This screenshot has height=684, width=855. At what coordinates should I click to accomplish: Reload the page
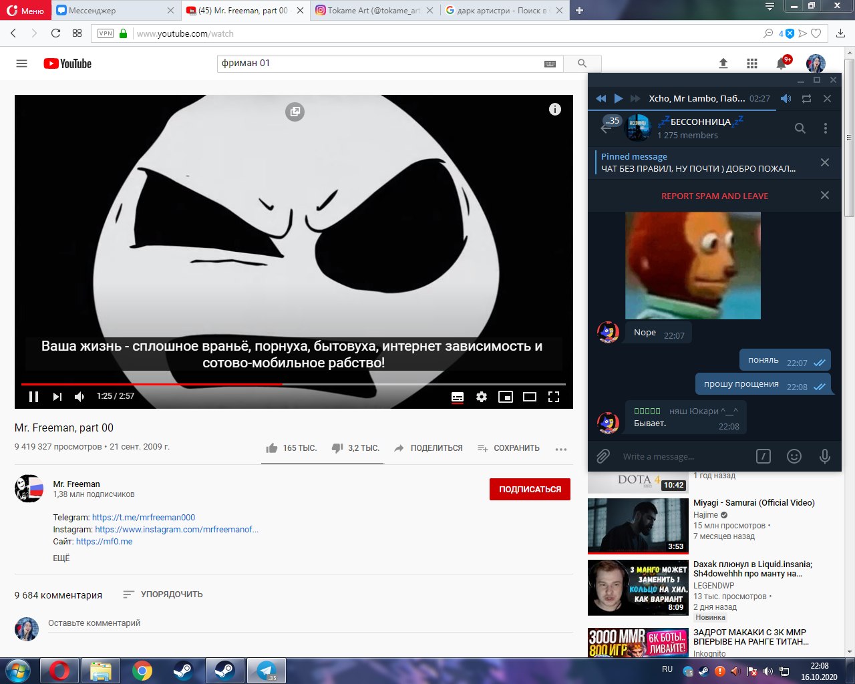click(x=55, y=33)
